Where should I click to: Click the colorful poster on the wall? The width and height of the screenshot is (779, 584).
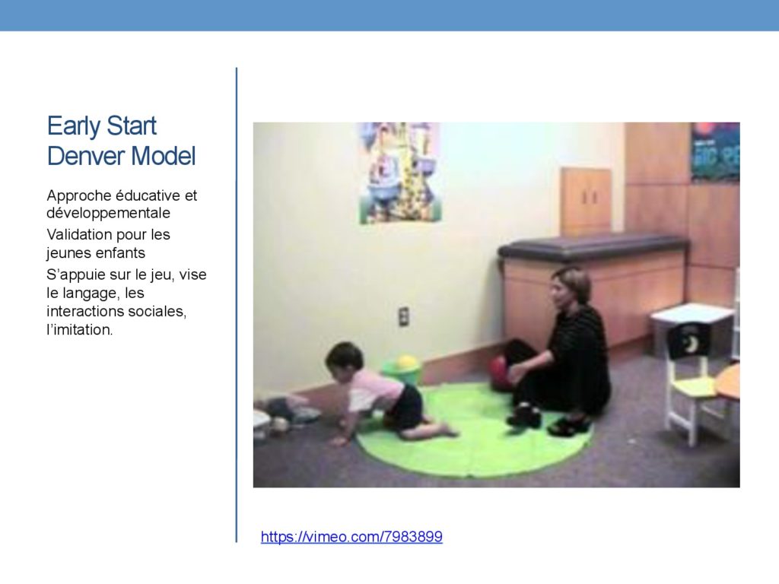tap(399, 172)
